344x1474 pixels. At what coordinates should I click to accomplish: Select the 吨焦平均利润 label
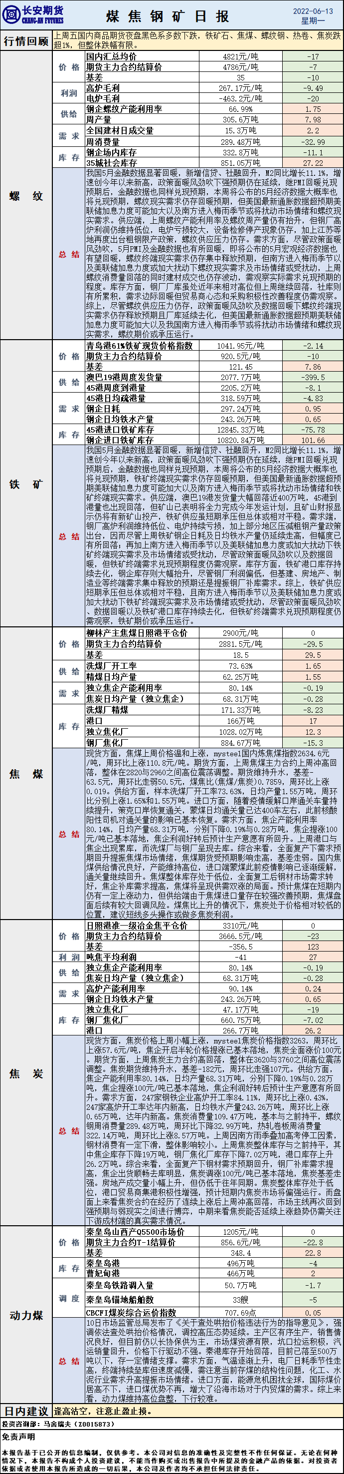point(112,957)
